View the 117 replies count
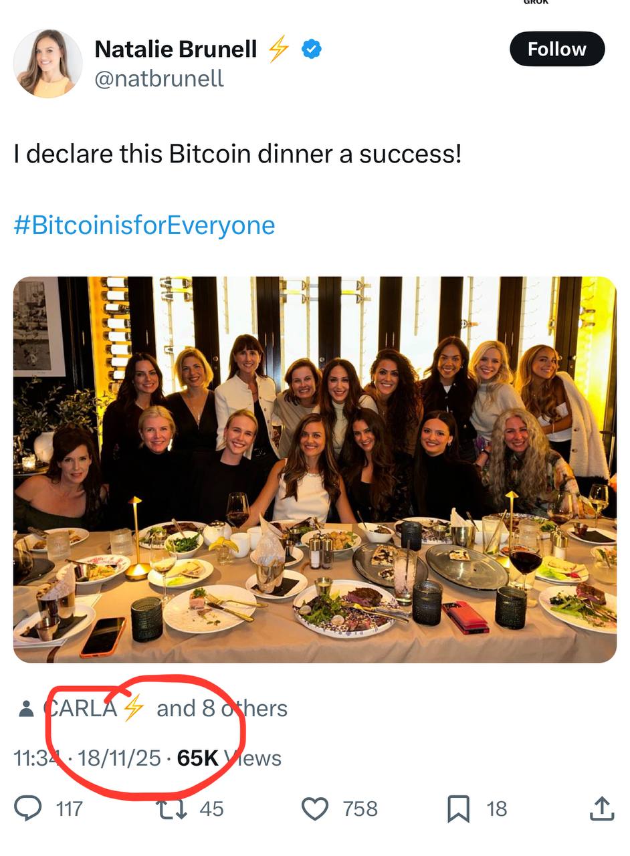630x856 pixels. pos(69,809)
